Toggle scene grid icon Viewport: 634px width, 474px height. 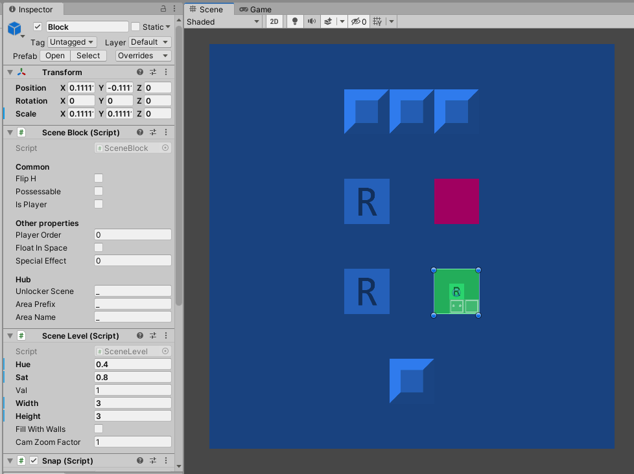coord(377,21)
